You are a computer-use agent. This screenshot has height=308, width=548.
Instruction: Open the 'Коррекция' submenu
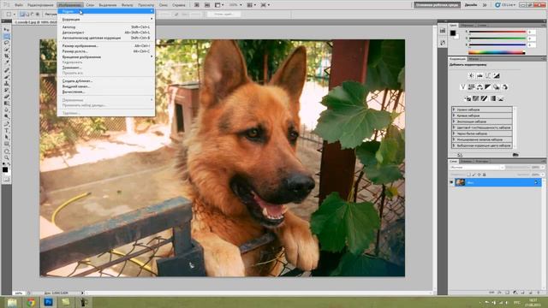[x=106, y=19]
